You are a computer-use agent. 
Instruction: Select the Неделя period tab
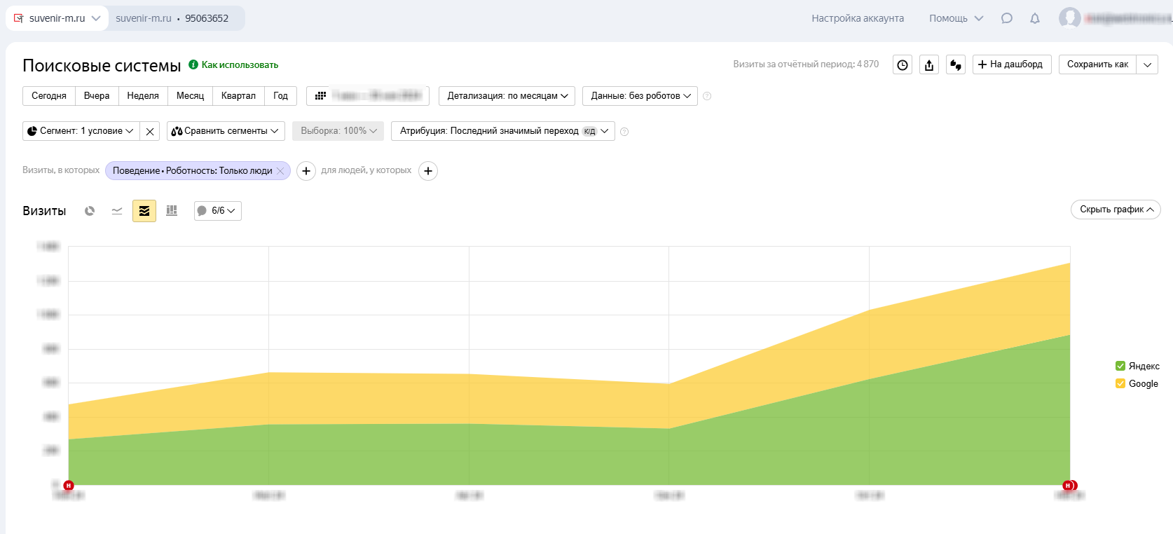pyautogui.click(x=143, y=96)
